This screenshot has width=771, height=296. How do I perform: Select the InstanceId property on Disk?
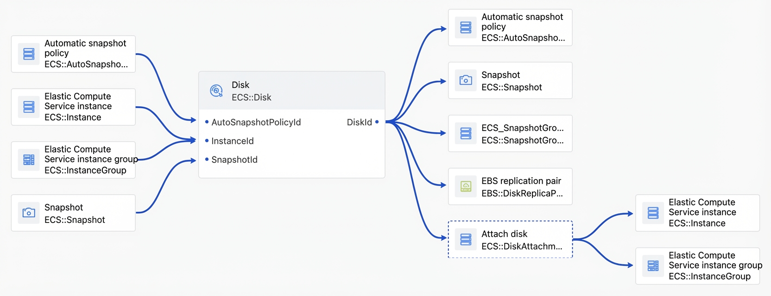click(x=229, y=141)
